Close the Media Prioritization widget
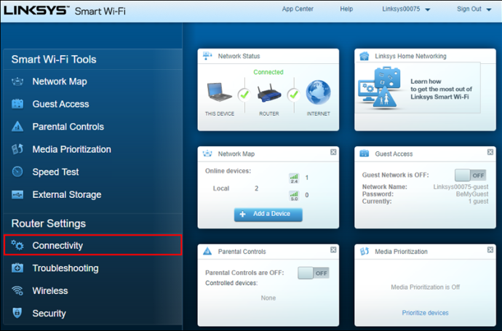This screenshot has height=331, width=502. tap(490, 250)
